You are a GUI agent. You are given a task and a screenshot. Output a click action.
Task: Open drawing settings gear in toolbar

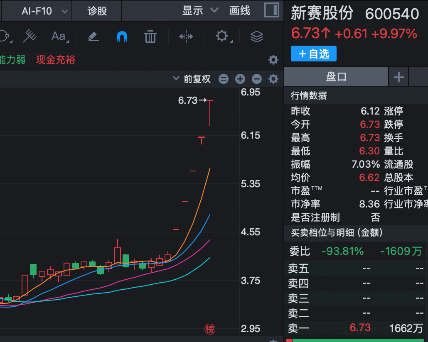[x=222, y=36]
